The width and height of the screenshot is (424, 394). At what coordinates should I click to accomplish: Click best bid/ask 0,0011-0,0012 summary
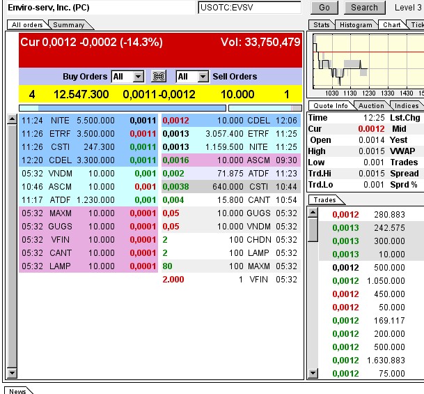tap(159, 95)
